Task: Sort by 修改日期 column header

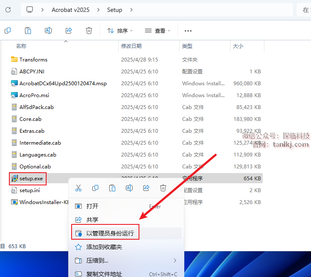Action: coord(131,46)
